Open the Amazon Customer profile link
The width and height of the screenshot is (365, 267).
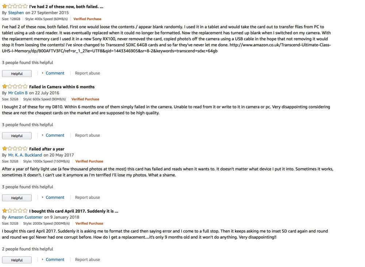click(25, 217)
